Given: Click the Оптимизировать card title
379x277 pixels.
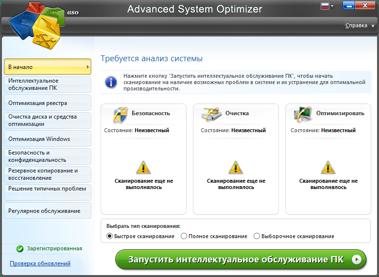Looking at the screenshot, I should pyautogui.click(x=340, y=113).
